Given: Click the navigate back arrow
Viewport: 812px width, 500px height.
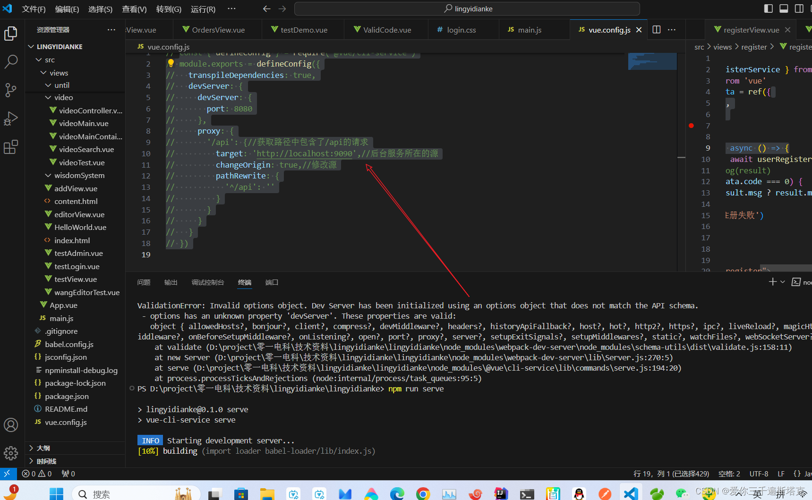Looking at the screenshot, I should click(x=266, y=8).
